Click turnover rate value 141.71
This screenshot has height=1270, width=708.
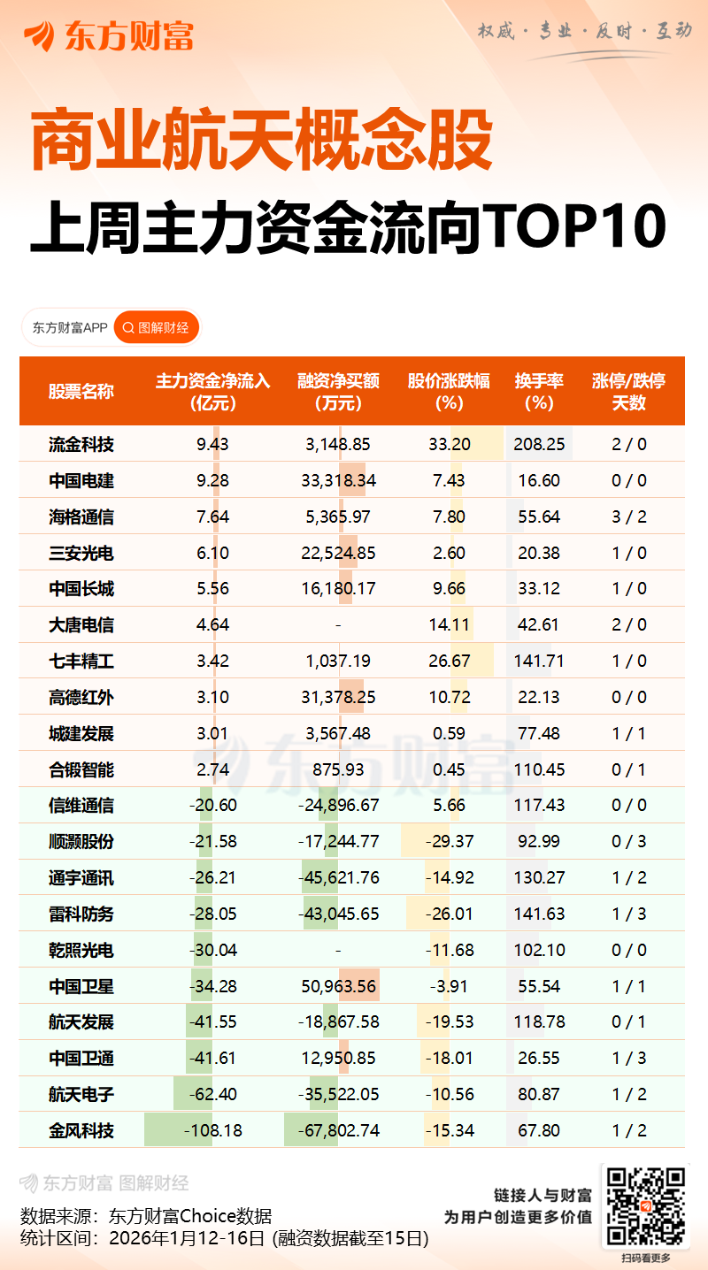pyautogui.click(x=539, y=661)
